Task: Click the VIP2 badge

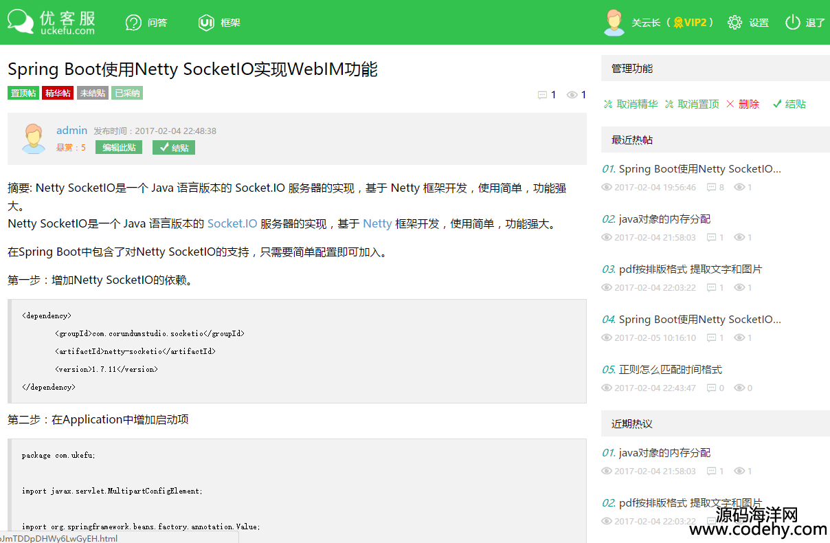Action: pos(690,23)
